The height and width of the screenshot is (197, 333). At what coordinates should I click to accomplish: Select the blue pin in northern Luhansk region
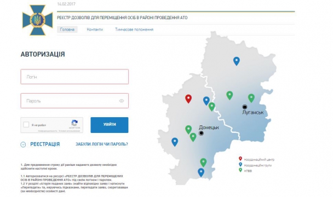(x=237, y=61)
